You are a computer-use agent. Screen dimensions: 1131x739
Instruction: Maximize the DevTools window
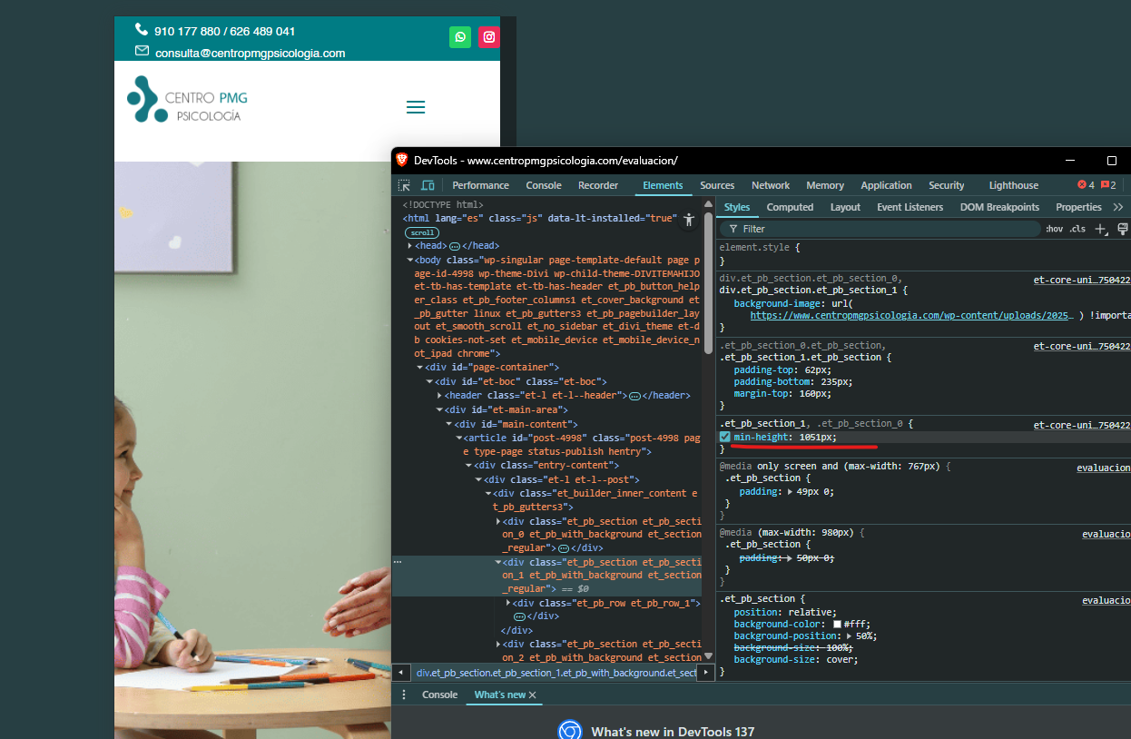[x=1111, y=161]
